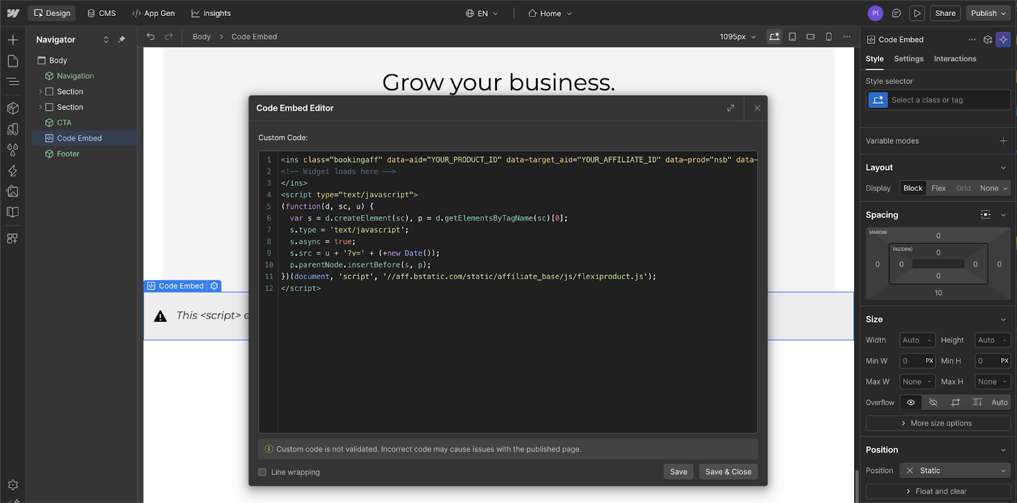Open the None display dropdown
Viewport: 1017px width, 503px height.
tap(993, 188)
